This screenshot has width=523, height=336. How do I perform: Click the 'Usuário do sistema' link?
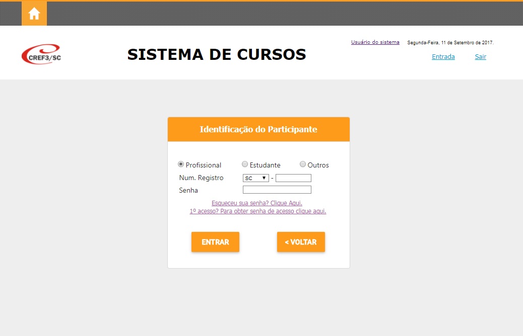coord(375,42)
